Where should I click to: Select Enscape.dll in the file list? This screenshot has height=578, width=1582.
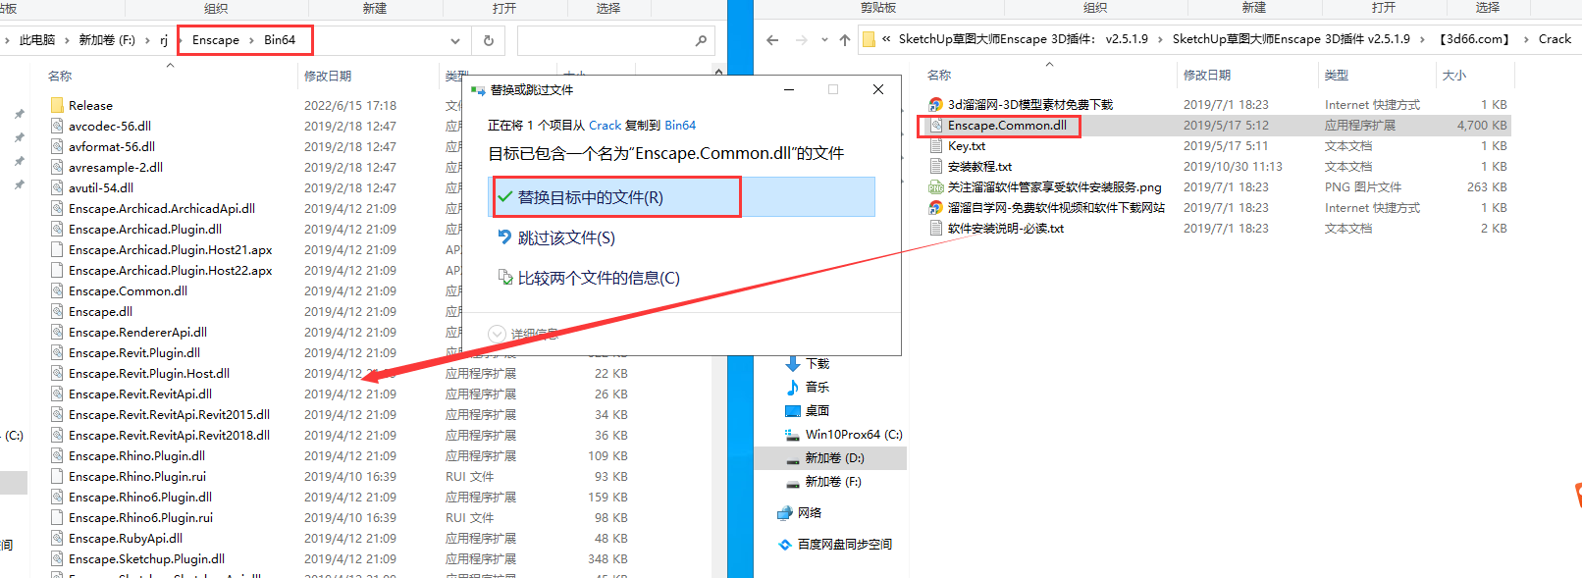(100, 311)
